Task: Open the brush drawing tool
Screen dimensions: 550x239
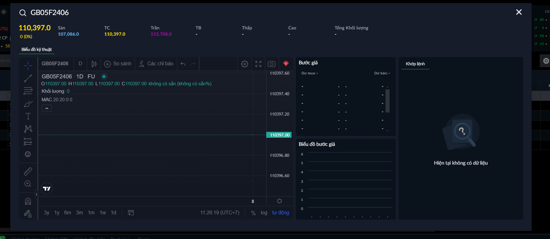Action: [x=28, y=104]
